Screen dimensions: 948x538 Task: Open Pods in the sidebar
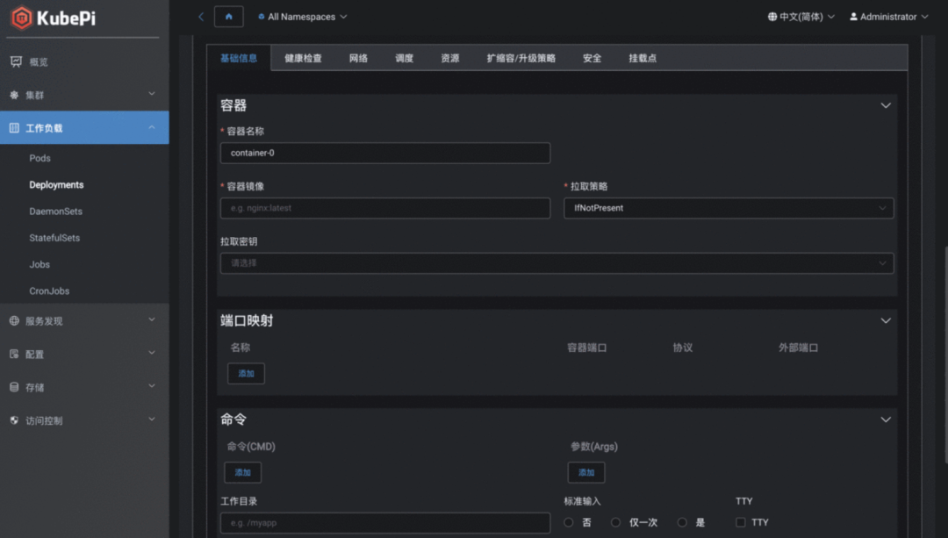[39, 158]
